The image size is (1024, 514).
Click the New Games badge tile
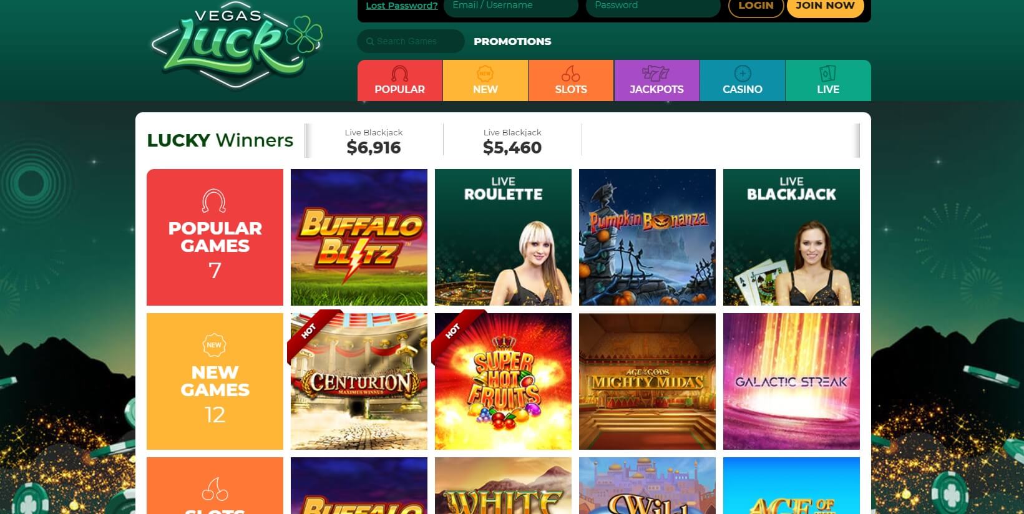tap(215, 381)
